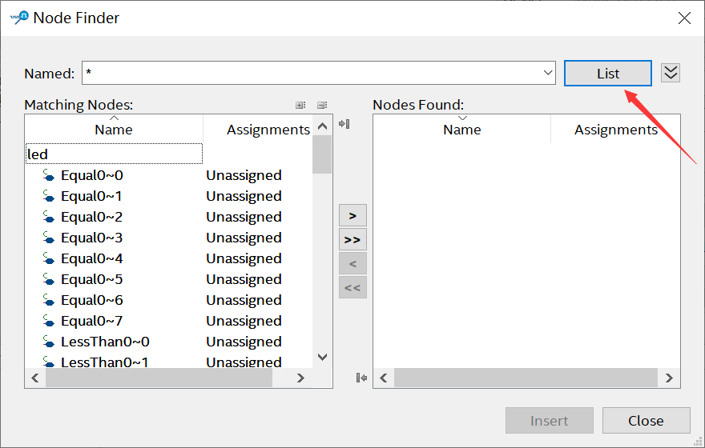
Task: Click the node icon beside LessThan0~0
Action: (x=48, y=342)
